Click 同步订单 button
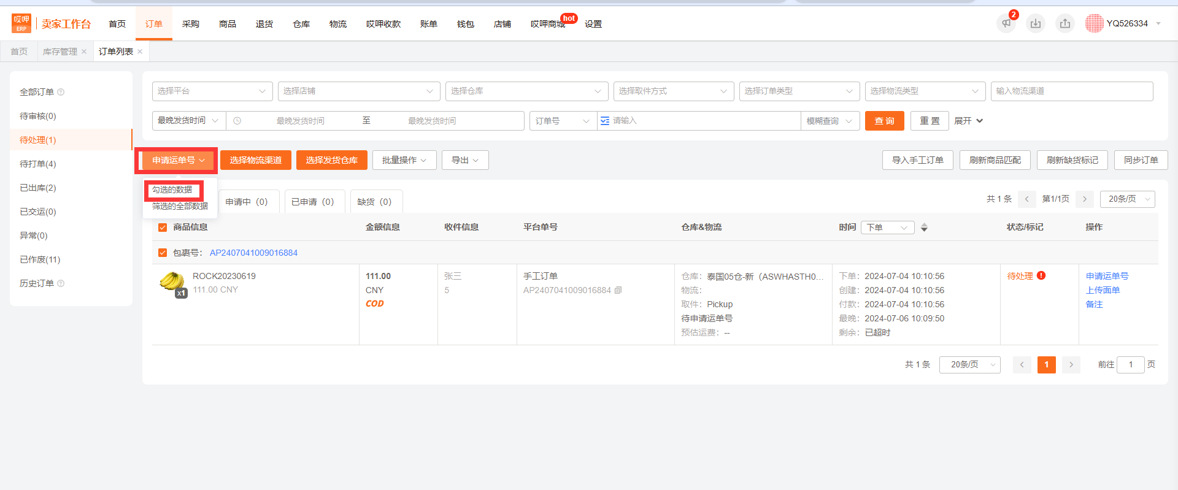 click(1141, 160)
